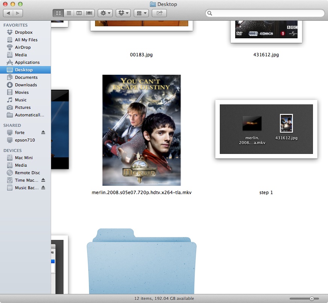Select the Time Mac… drive

tap(23, 180)
